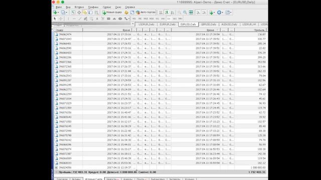Image resolution: width=321 pixels, height=180 pixels.
Task: Expand the Profiles dropdown arrow
Action: (x=67, y=12)
